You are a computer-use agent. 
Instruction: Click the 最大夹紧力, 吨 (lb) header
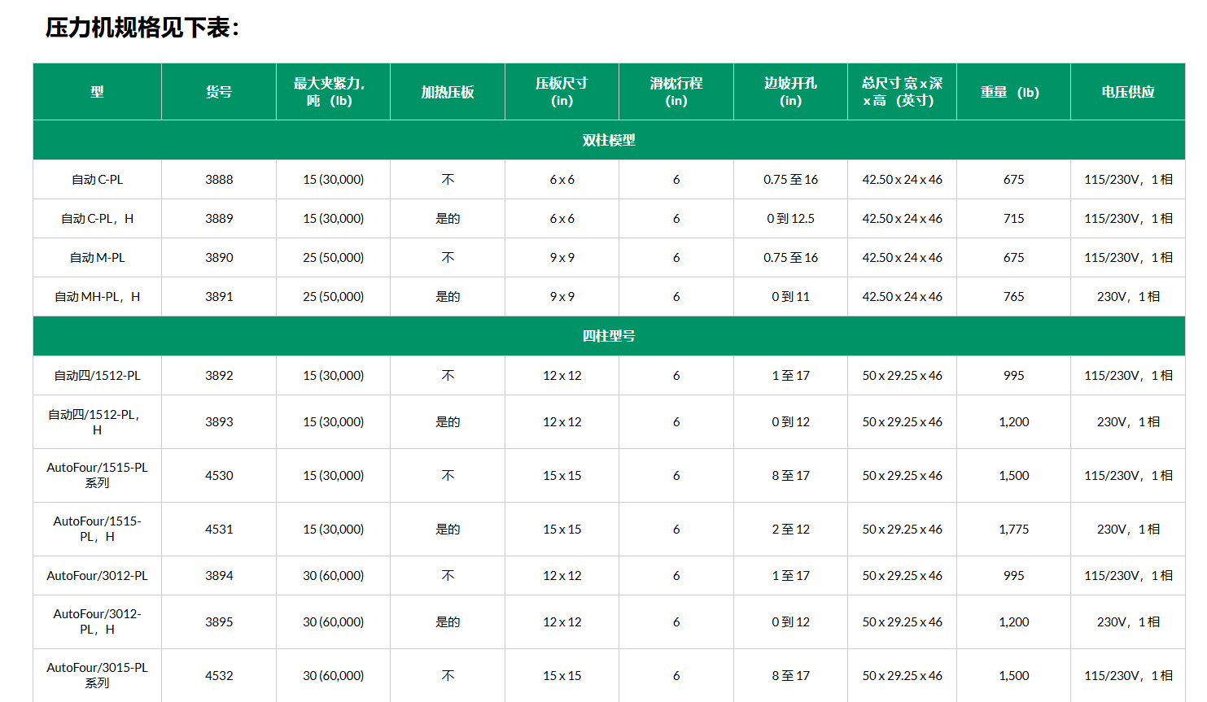click(x=333, y=92)
